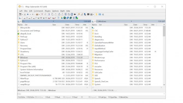
Task: Open the command shell toolbar icon
Action: [x=88, y=14]
